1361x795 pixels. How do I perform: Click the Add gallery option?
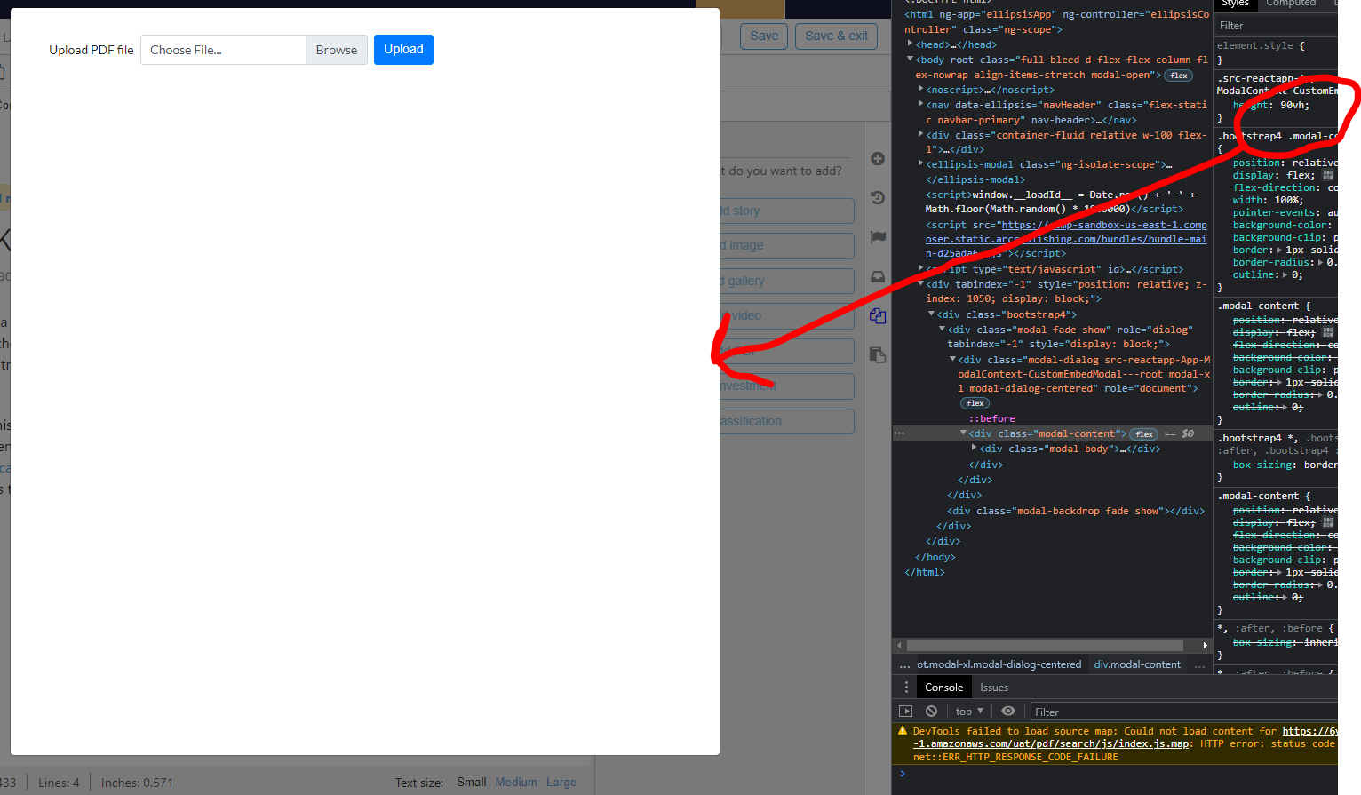[787, 281]
